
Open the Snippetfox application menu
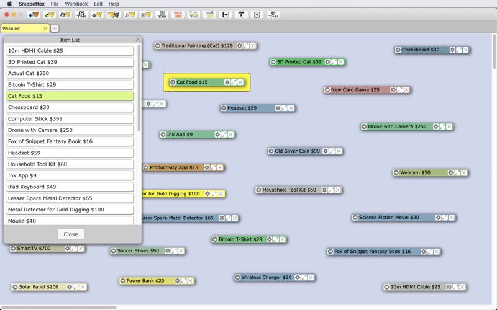pos(32,4)
